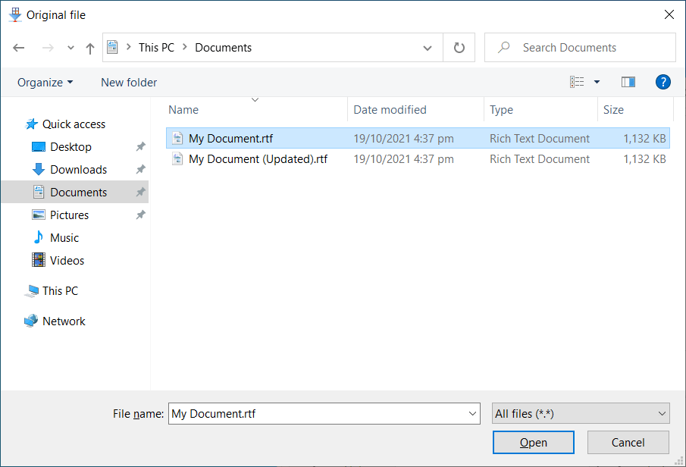Click pin icon next to Documents

[140, 192]
